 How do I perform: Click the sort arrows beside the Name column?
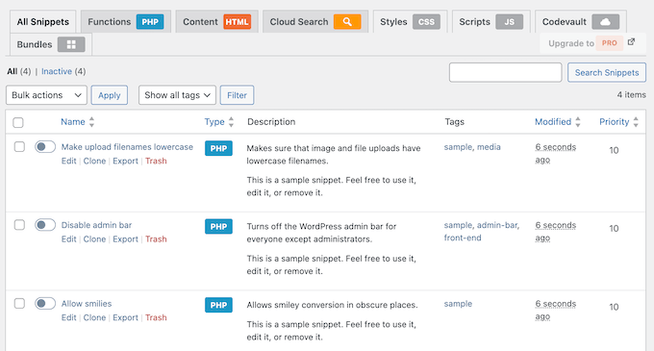click(x=91, y=122)
